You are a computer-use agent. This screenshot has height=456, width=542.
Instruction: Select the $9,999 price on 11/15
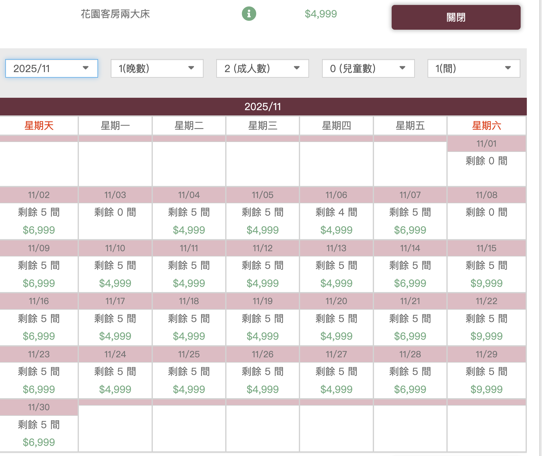(x=486, y=283)
